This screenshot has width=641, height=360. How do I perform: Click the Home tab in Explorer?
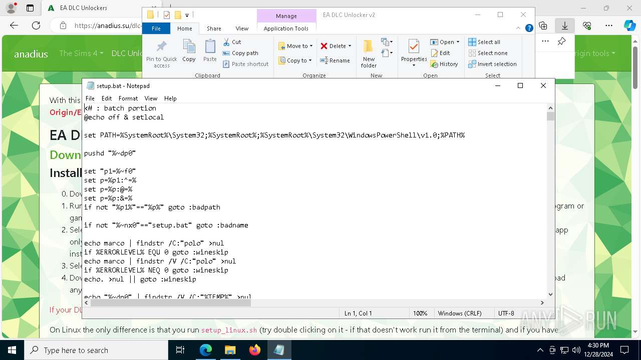184,28
